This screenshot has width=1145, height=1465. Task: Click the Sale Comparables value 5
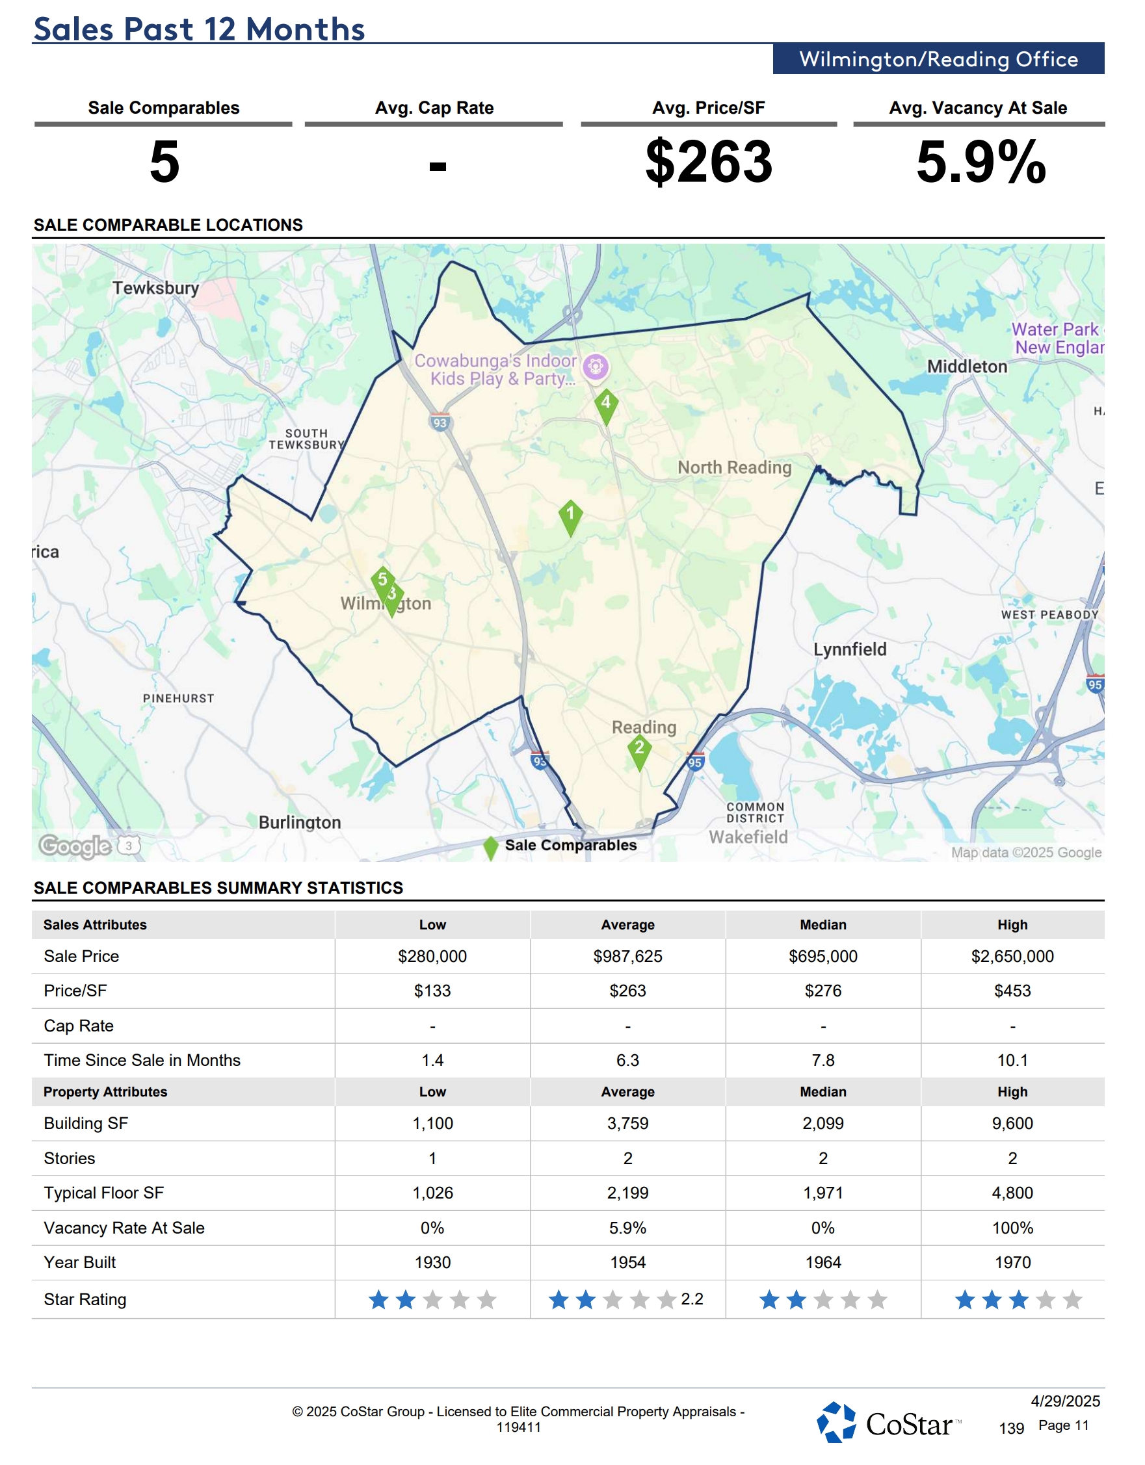(165, 162)
